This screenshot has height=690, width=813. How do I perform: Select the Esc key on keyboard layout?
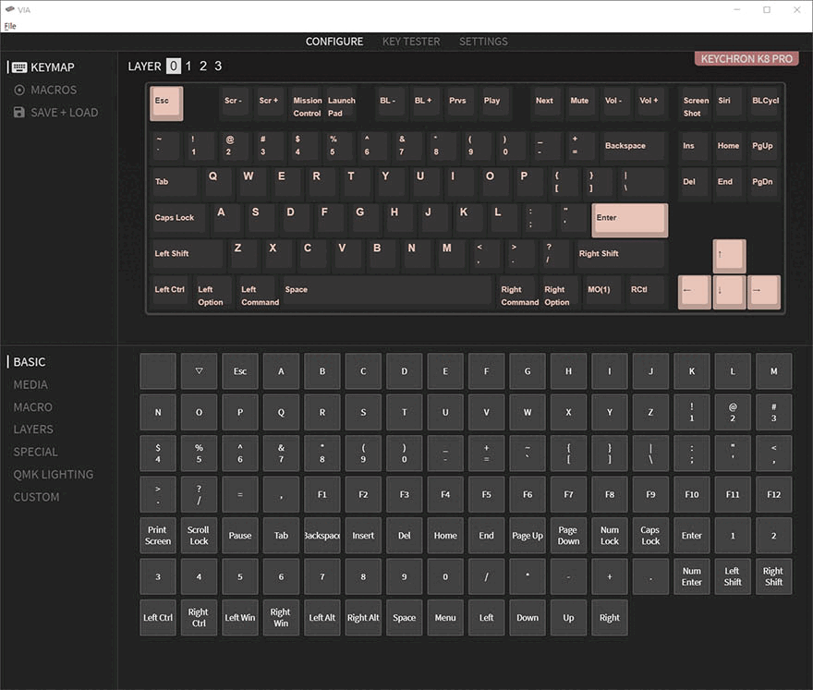[x=166, y=103]
